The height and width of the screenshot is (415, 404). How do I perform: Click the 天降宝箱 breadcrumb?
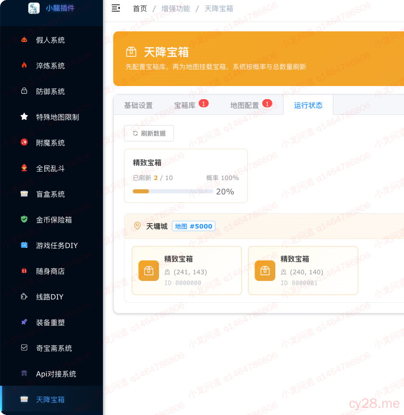(x=218, y=9)
